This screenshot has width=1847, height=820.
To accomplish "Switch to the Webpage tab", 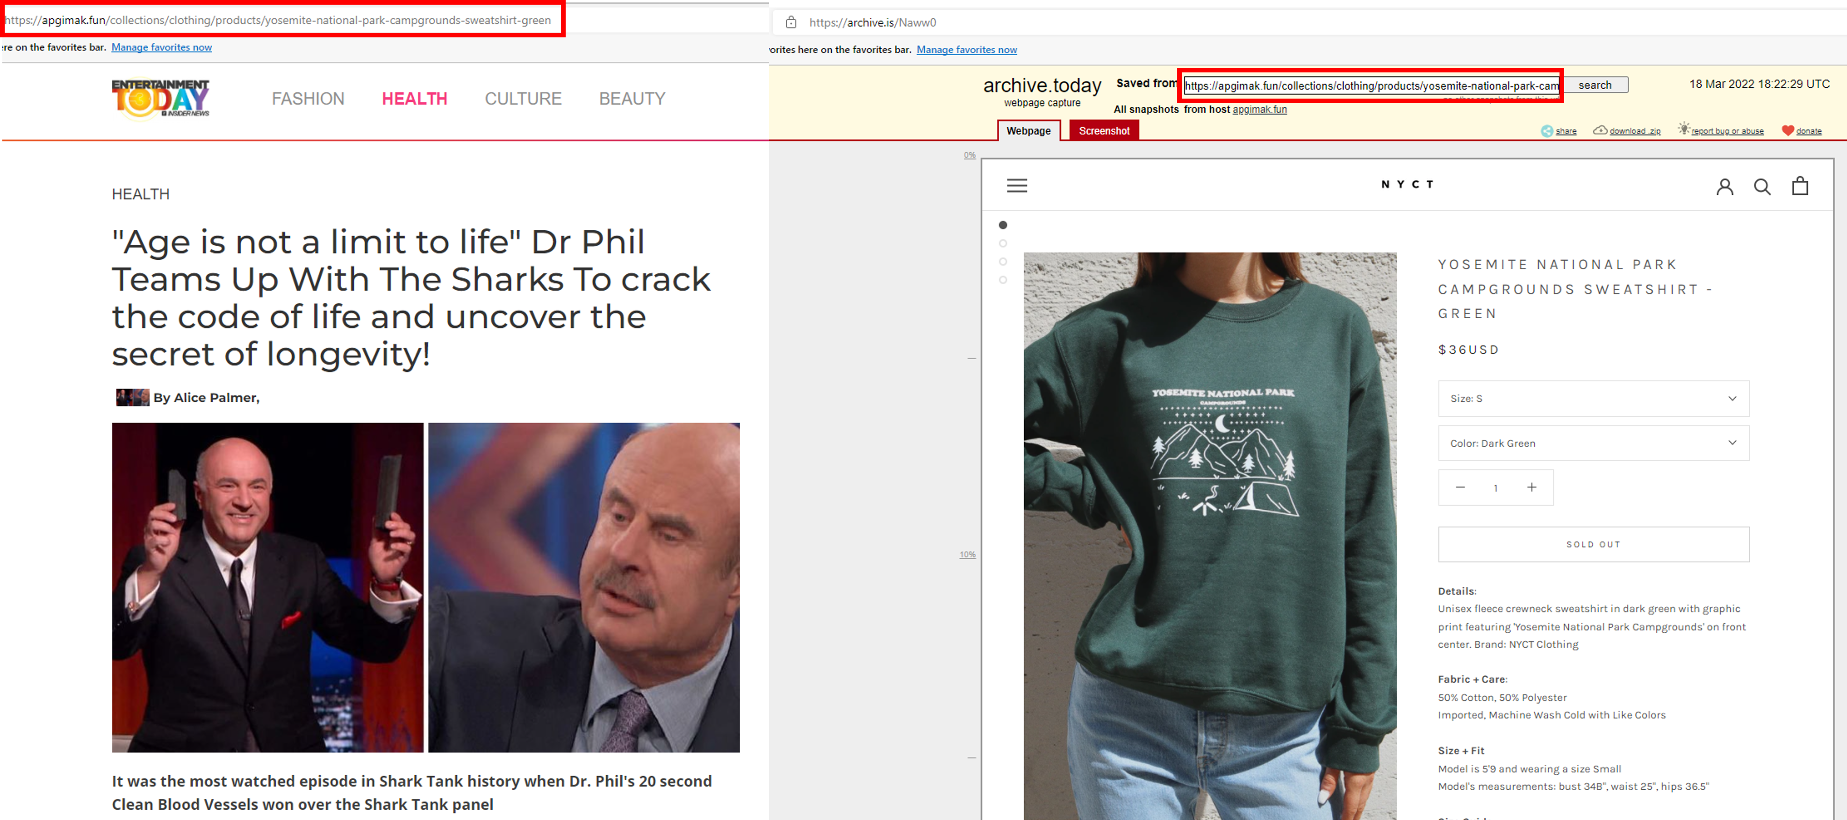I will click(1028, 130).
